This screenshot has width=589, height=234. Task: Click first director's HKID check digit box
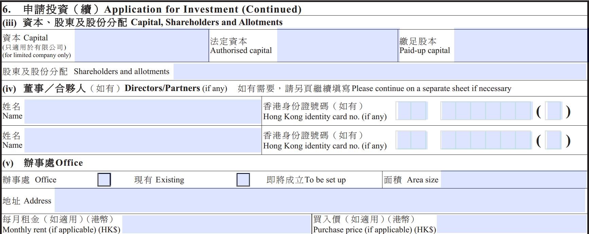[554, 111]
